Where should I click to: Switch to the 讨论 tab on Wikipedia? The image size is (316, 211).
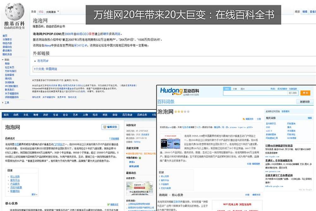(41, 12)
